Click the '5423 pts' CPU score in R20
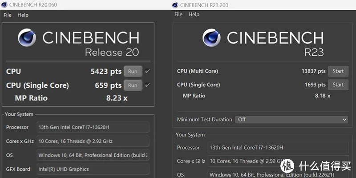356x178 pixels. [106, 71]
